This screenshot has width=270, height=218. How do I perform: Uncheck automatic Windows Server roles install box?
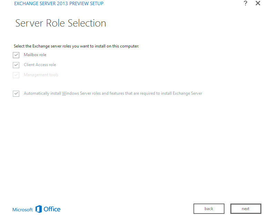pos(16,94)
